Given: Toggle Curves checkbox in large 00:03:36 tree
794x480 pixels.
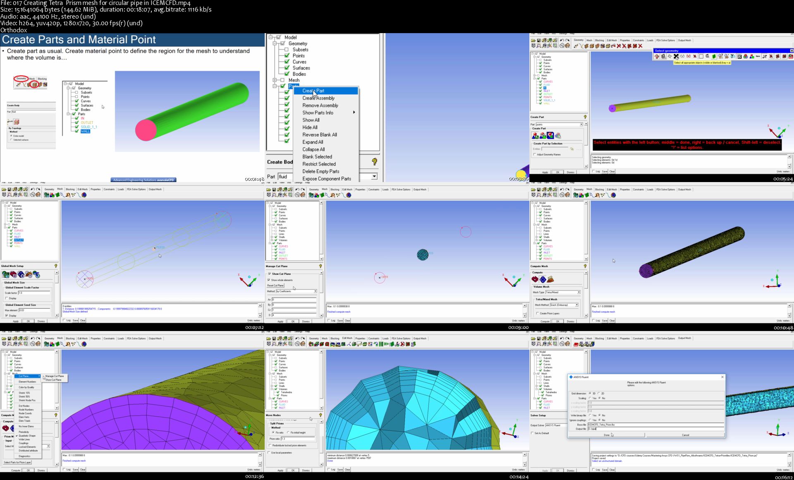Looking at the screenshot, I should point(287,62).
